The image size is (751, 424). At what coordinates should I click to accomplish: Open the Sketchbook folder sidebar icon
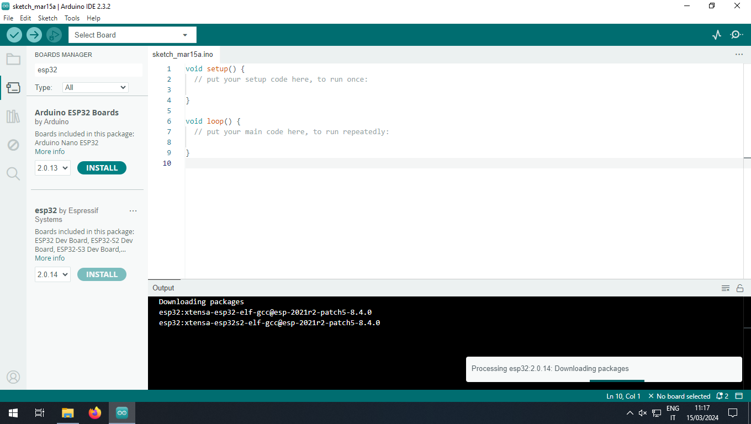(x=13, y=59)
